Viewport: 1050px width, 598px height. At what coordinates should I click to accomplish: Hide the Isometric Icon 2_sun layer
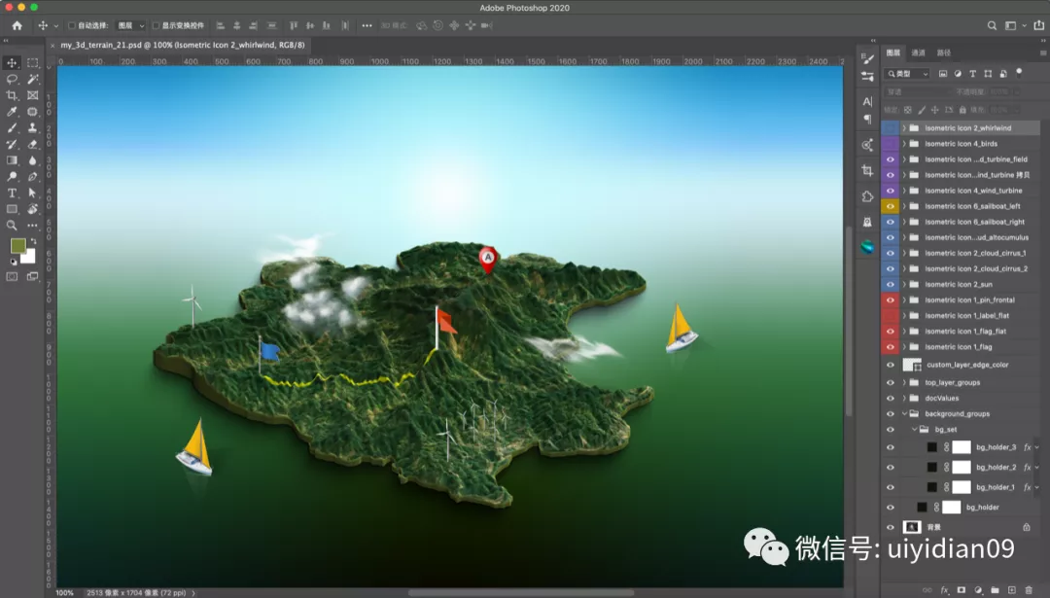click(x=890, y=285)
